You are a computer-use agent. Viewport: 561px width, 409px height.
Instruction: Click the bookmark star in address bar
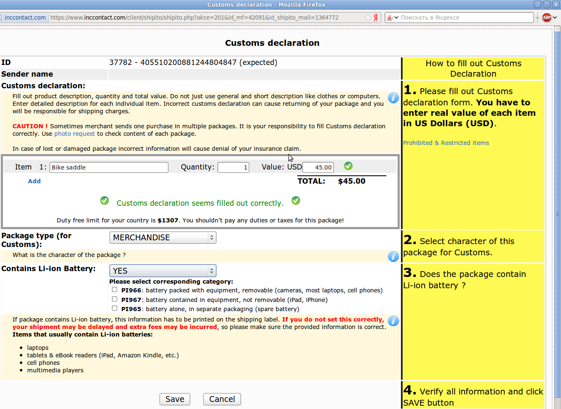(368, 17)
